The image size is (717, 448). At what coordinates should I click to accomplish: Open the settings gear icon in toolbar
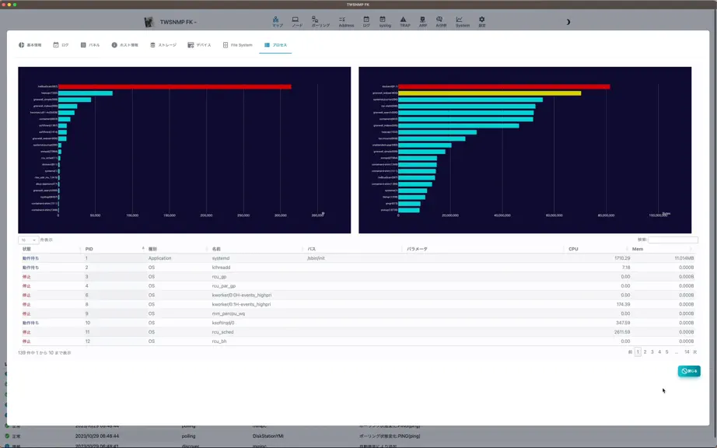[481, 22]
